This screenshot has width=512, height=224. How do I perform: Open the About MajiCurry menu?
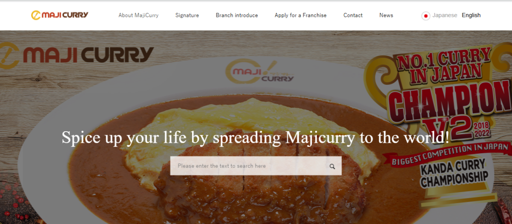[138, 15]
